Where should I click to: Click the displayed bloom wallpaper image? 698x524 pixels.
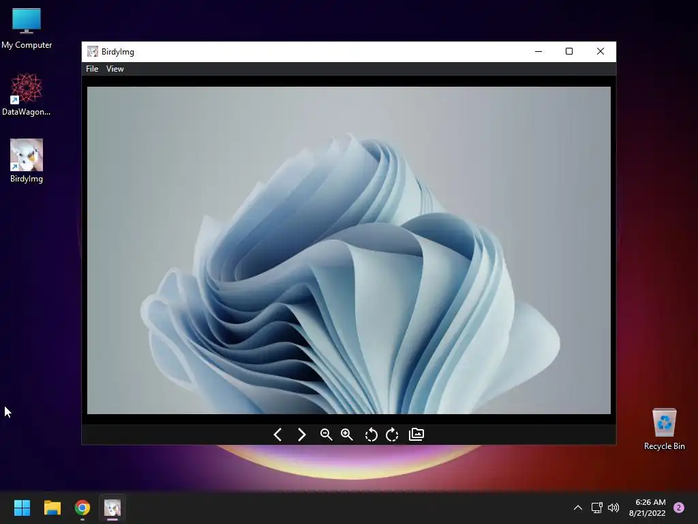tap(348, 250)
